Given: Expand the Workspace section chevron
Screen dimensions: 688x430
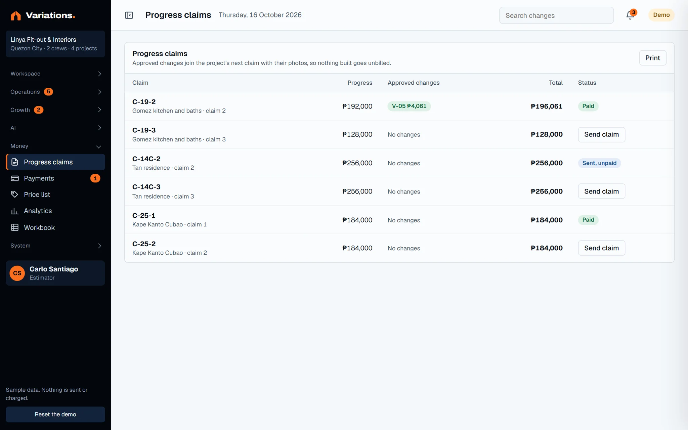Looking at the screenshot, I should tap(99, 74).
